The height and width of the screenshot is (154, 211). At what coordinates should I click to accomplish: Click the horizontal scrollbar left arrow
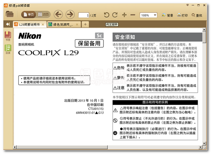[15, 147]
